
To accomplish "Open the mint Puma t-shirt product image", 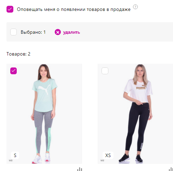I will click(x=44, y=114).
